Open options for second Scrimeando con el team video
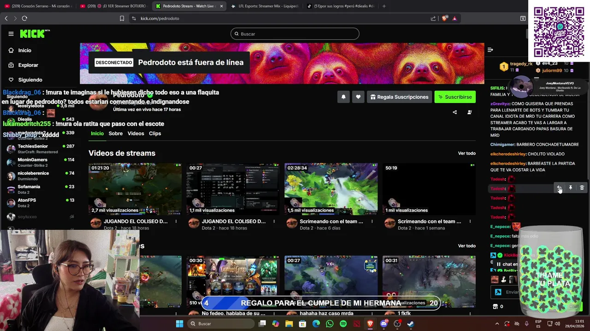Image resolution: width=590 pixels, height=331 pixels. [470, 222]
